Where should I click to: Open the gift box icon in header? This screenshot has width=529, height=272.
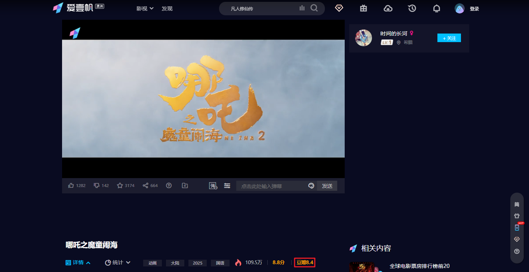pos(363,8)
